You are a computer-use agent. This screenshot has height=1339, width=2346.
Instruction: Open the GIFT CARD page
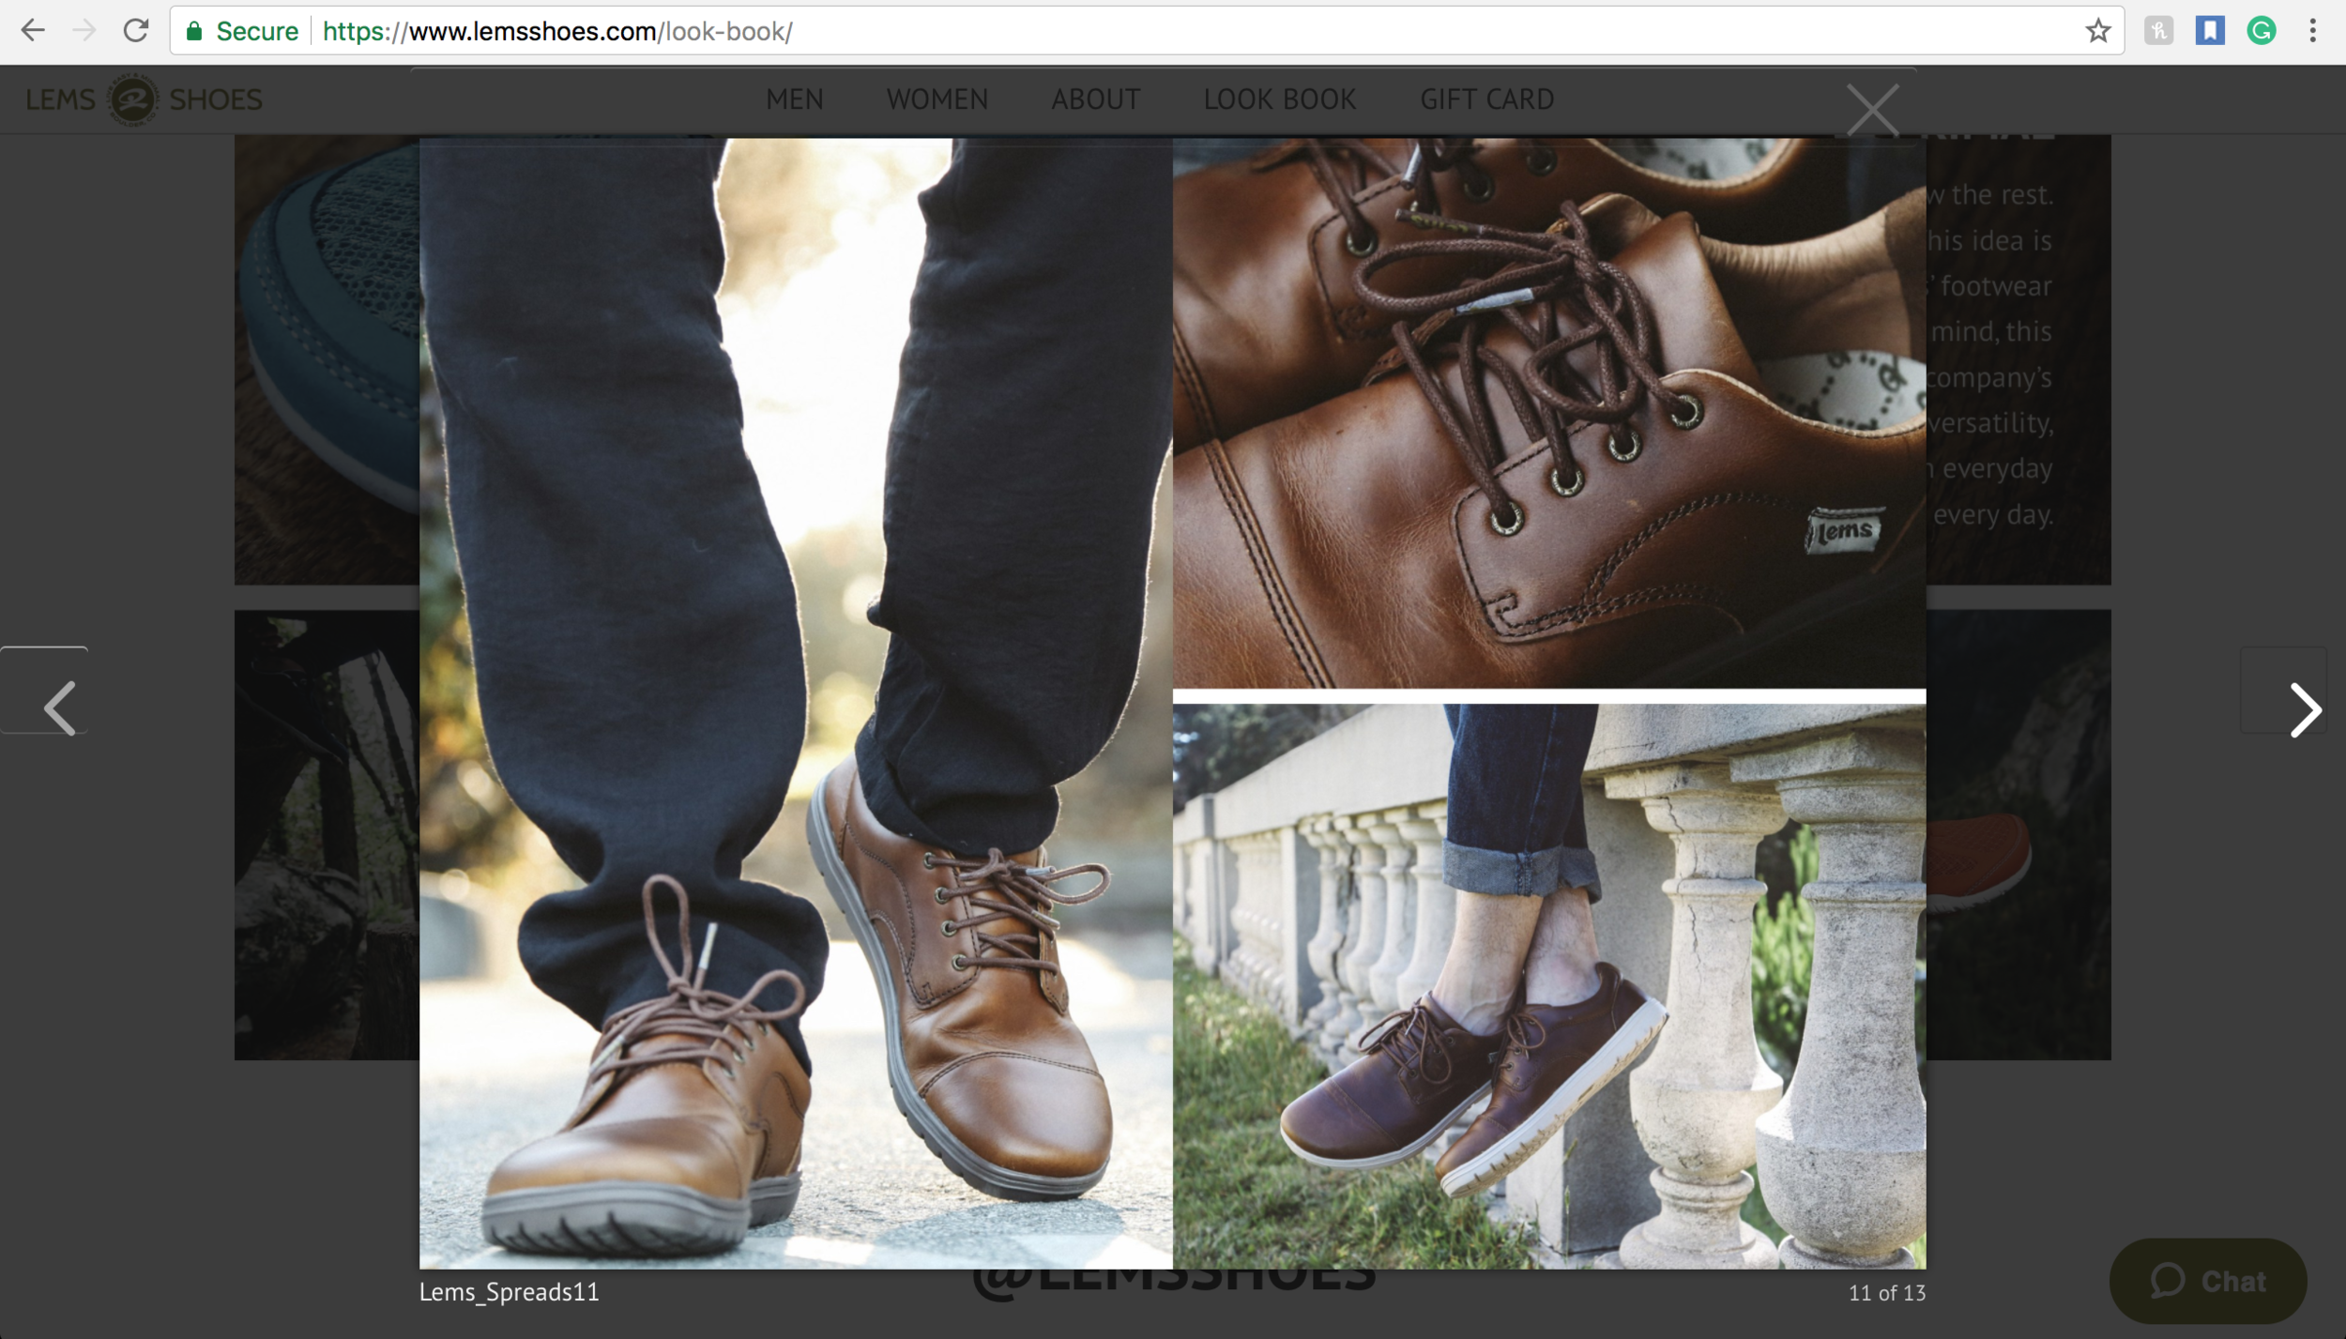pyautogui.click(x=1486, y=99)
